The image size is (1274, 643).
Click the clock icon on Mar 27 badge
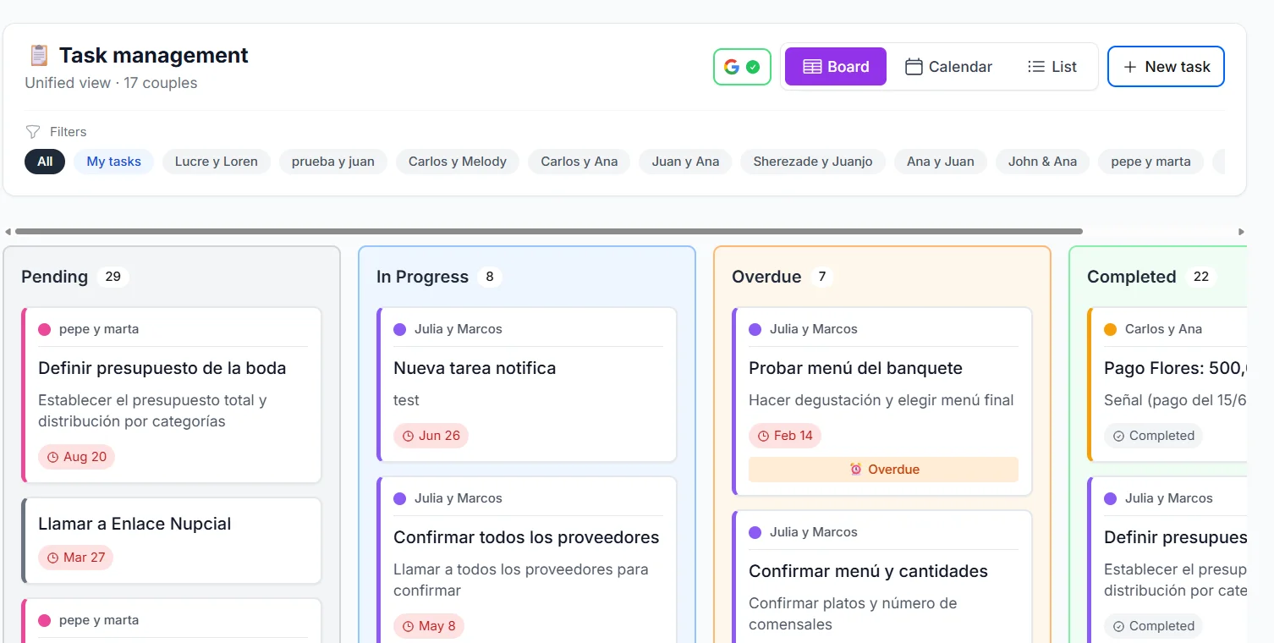point(52,558)
